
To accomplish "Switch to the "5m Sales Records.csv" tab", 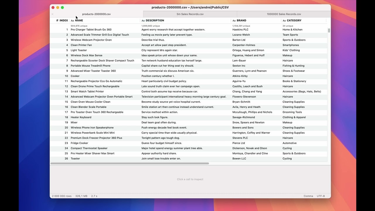I will (190, 14).
